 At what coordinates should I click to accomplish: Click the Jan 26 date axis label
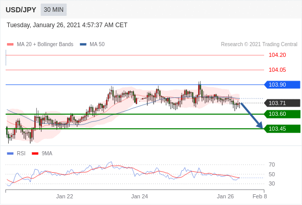click(225, 196)
